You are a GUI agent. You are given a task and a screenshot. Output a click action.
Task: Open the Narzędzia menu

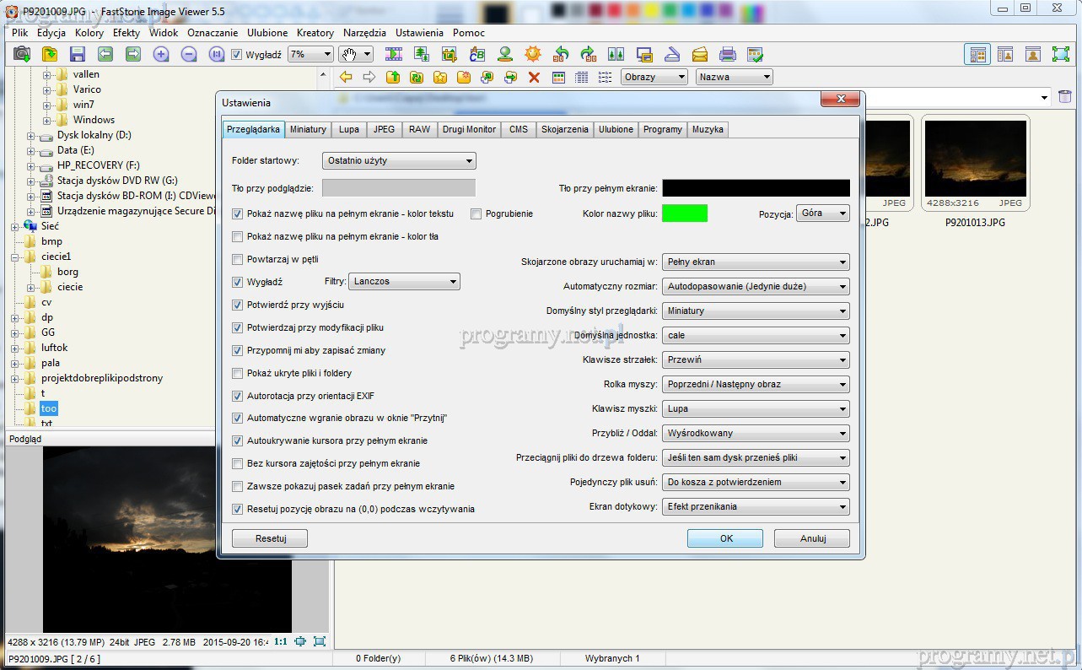(364, 33)
